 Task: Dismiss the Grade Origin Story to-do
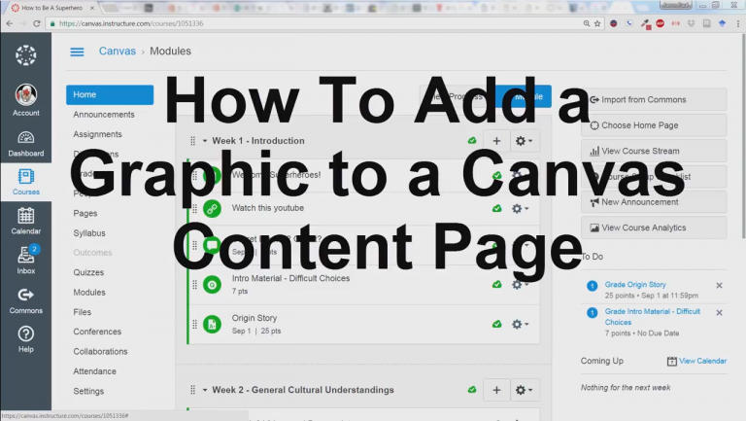719,285
